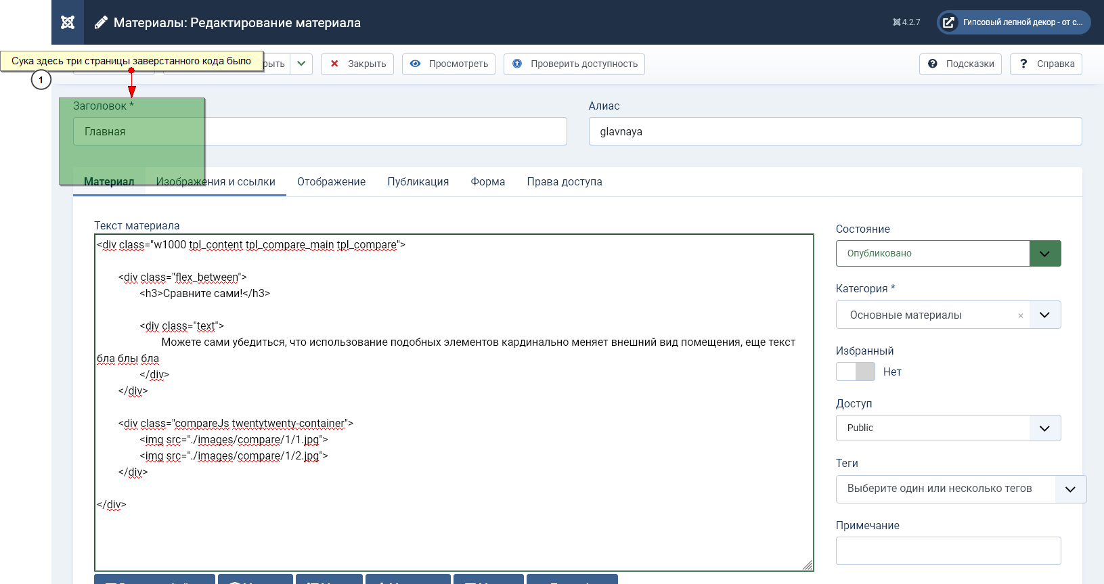Click the question mark icon for Справка
The image size is (1104, 584).
[x=1023, y=64]
